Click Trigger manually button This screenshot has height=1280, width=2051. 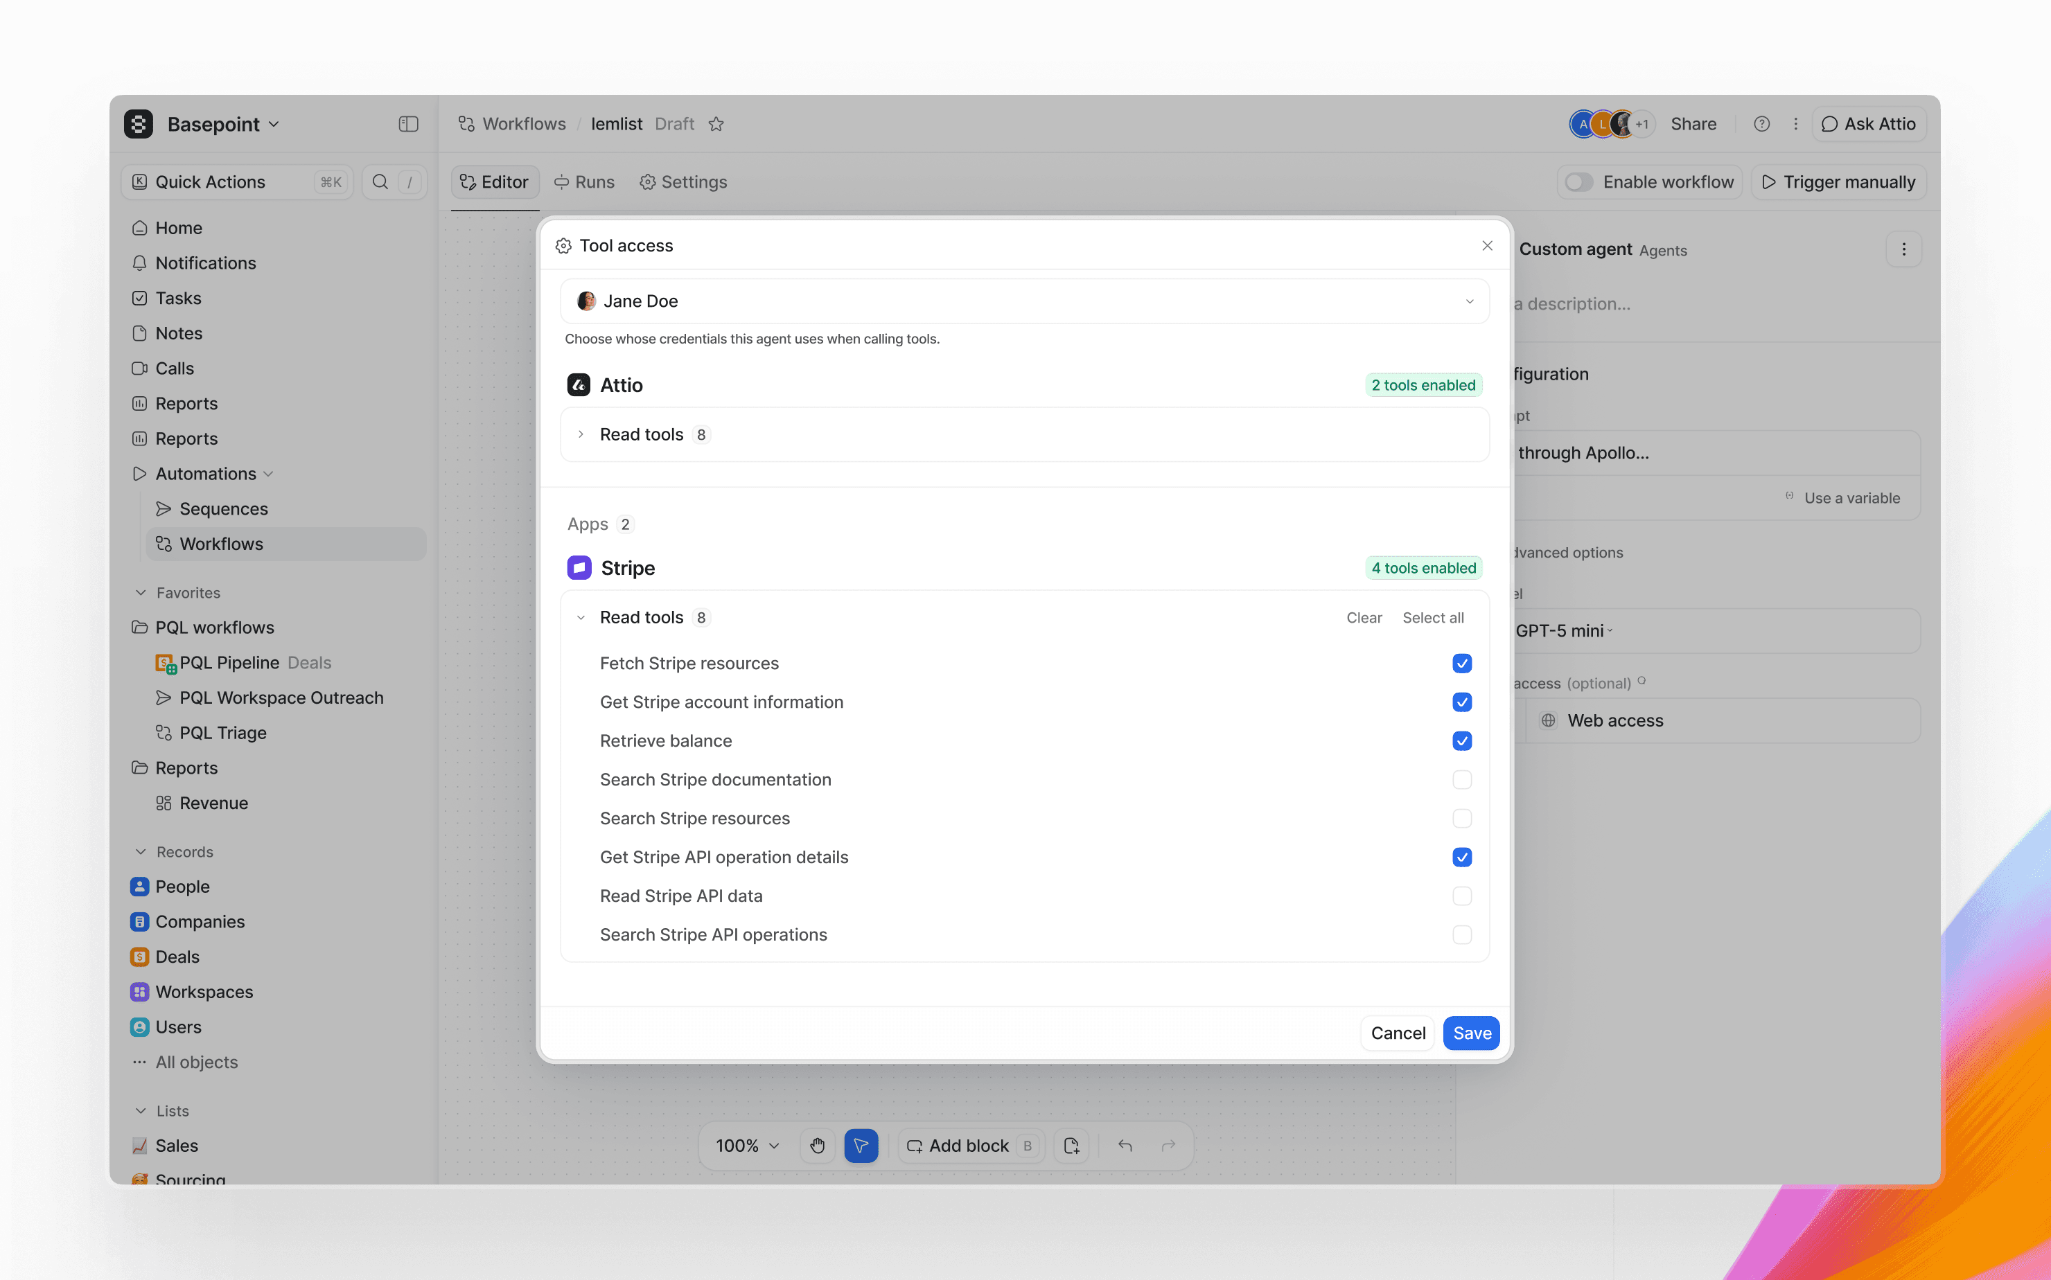tap(1838, 182)
